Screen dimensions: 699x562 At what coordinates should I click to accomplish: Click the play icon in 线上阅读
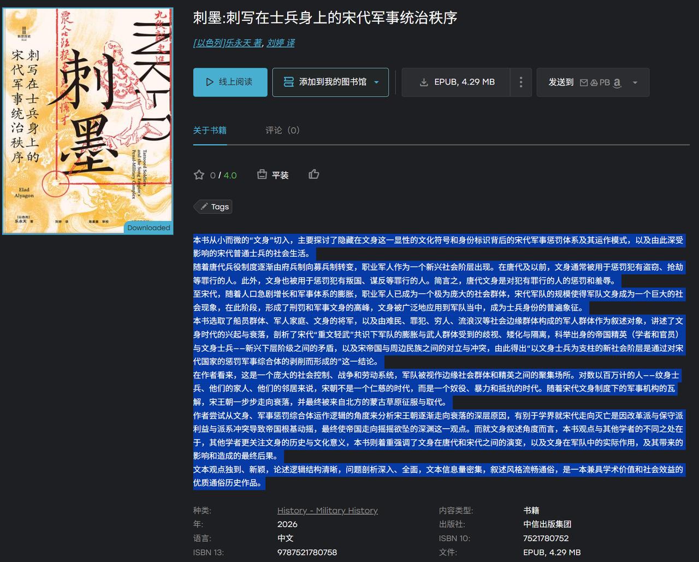[x=210, y=82]
